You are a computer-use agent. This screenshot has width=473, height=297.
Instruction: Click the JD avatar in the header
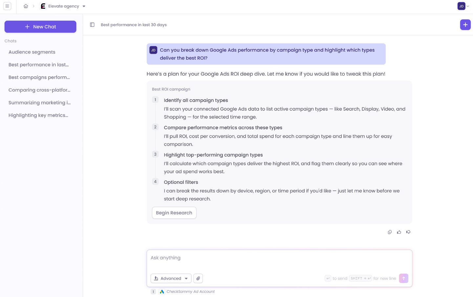point(461,6)
